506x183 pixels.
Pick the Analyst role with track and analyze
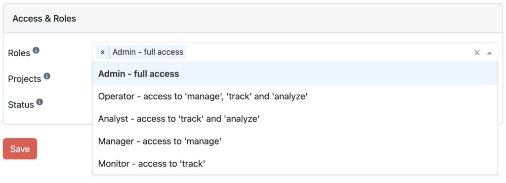(x=295, y=118)
